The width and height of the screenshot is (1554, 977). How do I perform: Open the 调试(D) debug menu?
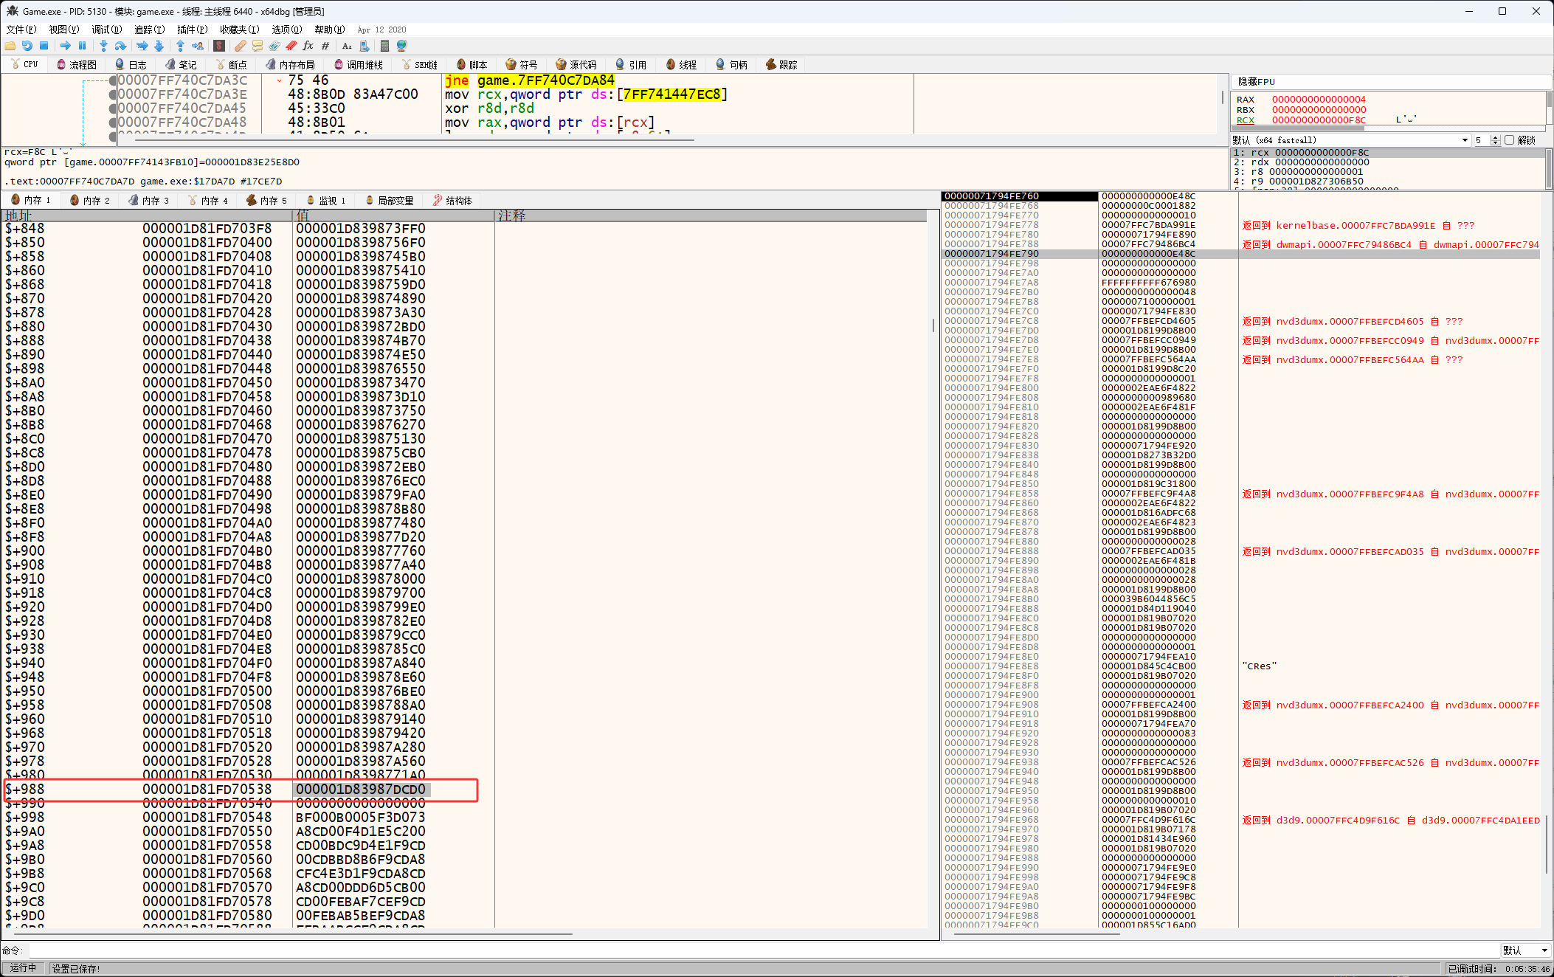coord(106,30)
